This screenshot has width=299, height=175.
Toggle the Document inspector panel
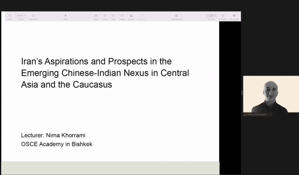click(234, 16)
